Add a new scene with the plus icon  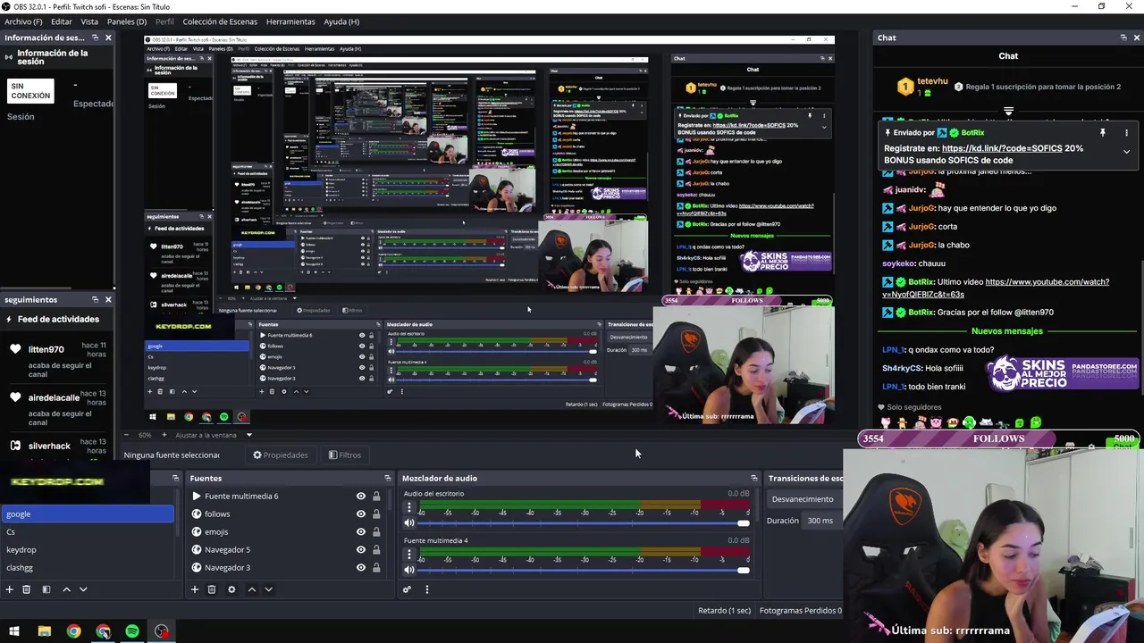tap(9, 589)
